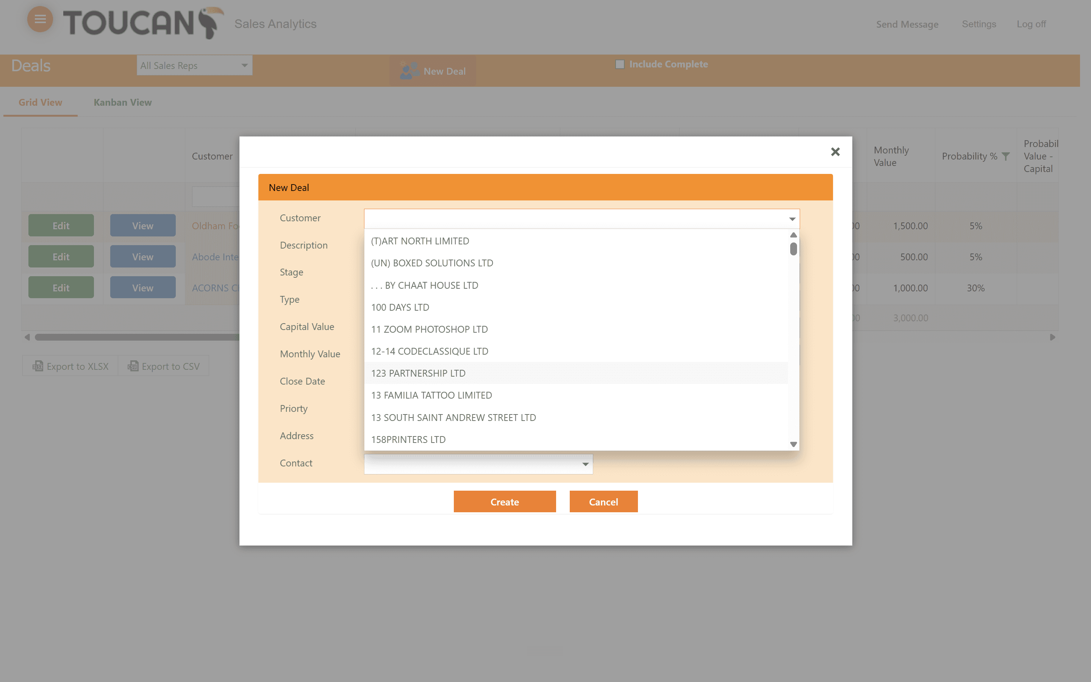Viewport: 1091px width, 682px height.
Task: Click the New Deal button
Action: pos(432,71)
